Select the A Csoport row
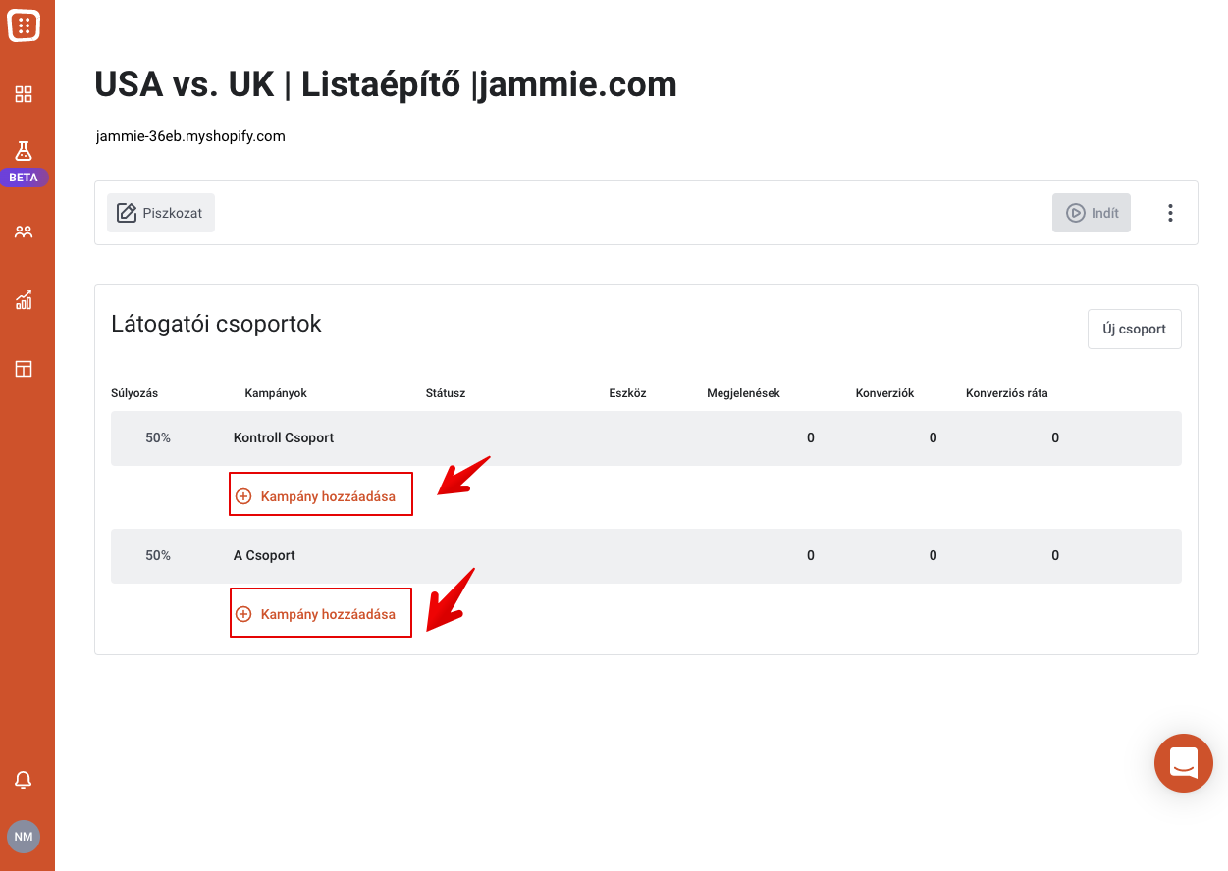The width and height of the screenshot is (1228, 871). pos(646,556)
